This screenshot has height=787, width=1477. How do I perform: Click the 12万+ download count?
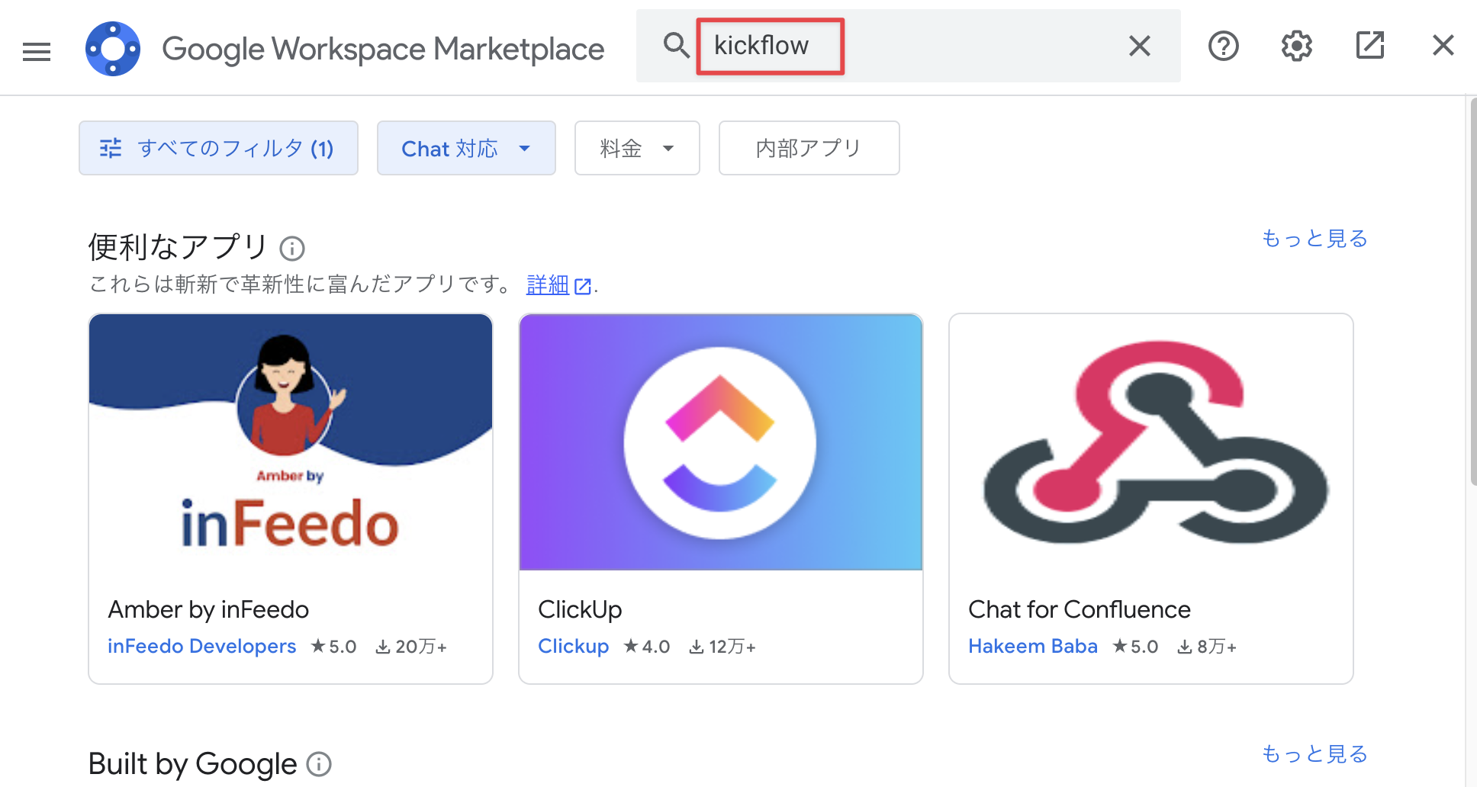pyautogui.click(x=722, y=647)
